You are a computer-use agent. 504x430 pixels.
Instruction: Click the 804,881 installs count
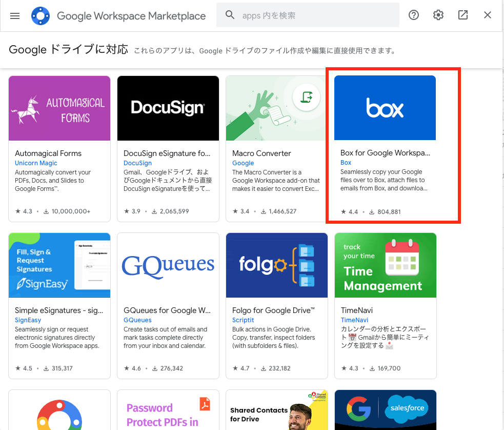389,212
